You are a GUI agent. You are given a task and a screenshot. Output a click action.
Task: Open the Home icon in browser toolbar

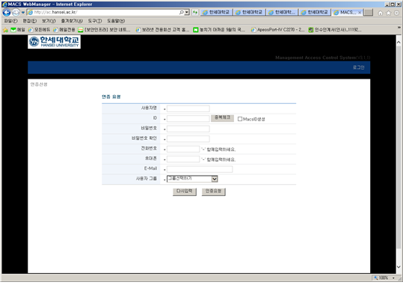pos(381,13)
